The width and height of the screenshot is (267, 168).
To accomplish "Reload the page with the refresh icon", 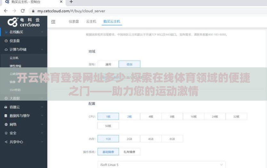I will coord(23,11).
